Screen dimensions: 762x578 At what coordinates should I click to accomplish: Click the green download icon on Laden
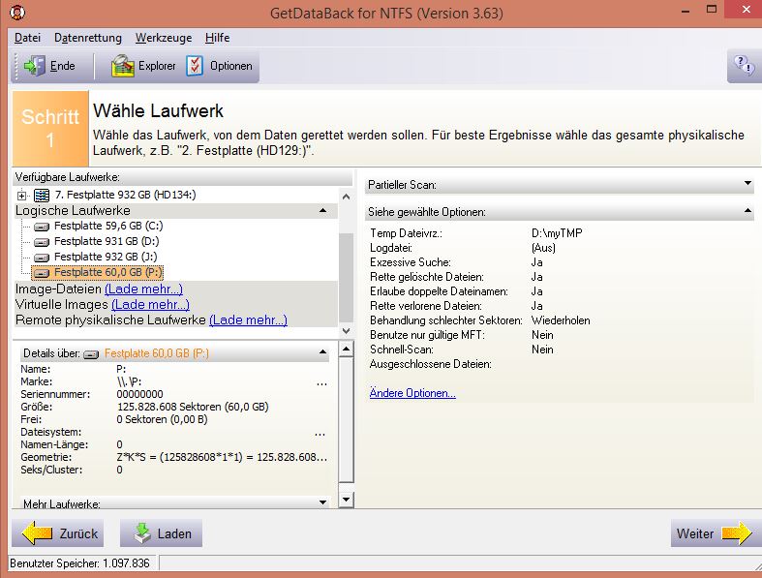pyautogui.click(x=142, y=533)
